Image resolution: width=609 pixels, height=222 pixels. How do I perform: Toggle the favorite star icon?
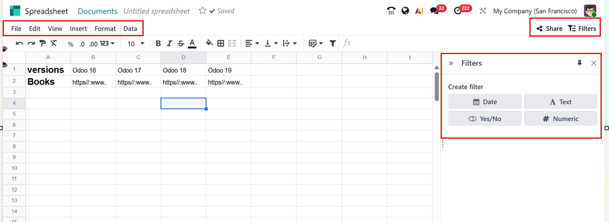(202, 11)
